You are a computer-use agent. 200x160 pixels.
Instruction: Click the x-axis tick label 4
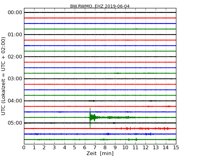(x=65, y=148)
